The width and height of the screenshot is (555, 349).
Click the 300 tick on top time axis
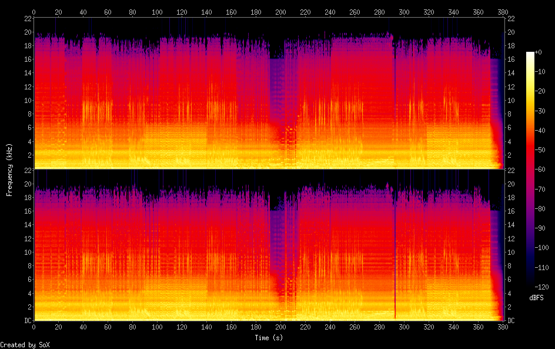point(404,12)
